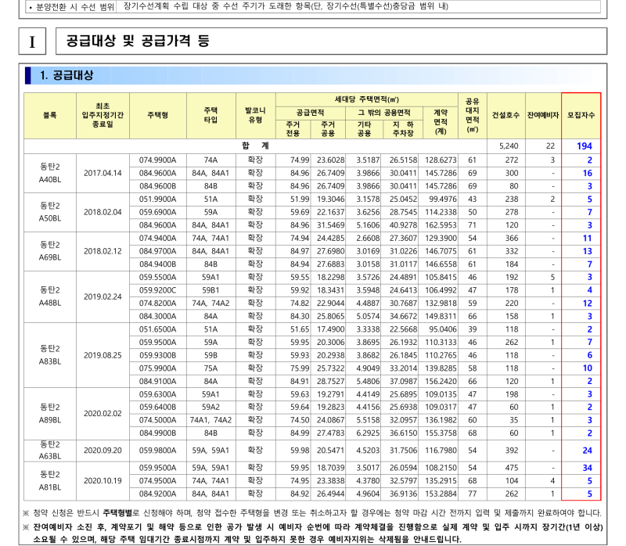Click the 건설호수 value '392'

512,451
